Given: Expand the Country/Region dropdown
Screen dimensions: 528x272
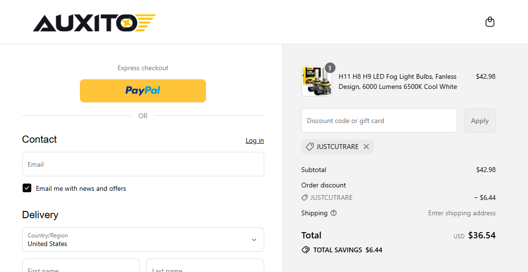Looking at the screenshot, I should pyautogui.click(x=143, y=239).
